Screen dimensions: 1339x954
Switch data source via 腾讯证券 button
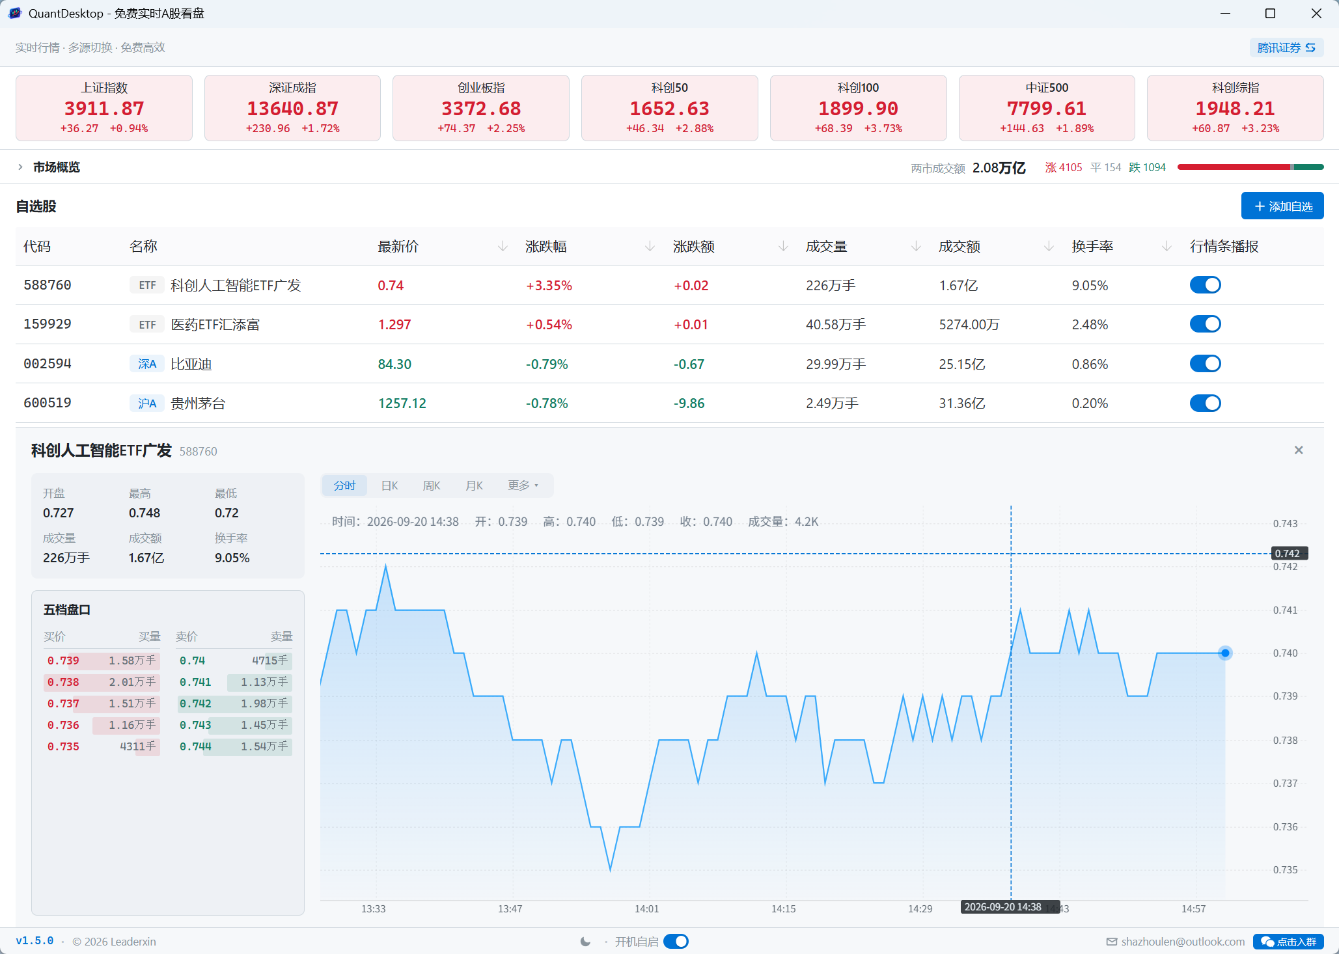point(1286,48)
